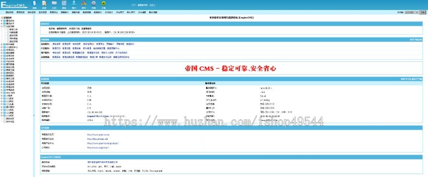428x177 pixels.
Task: Click 管理栏目 link in 栏目操作 row
Action: pyautogui.click(x=57, y=48)
